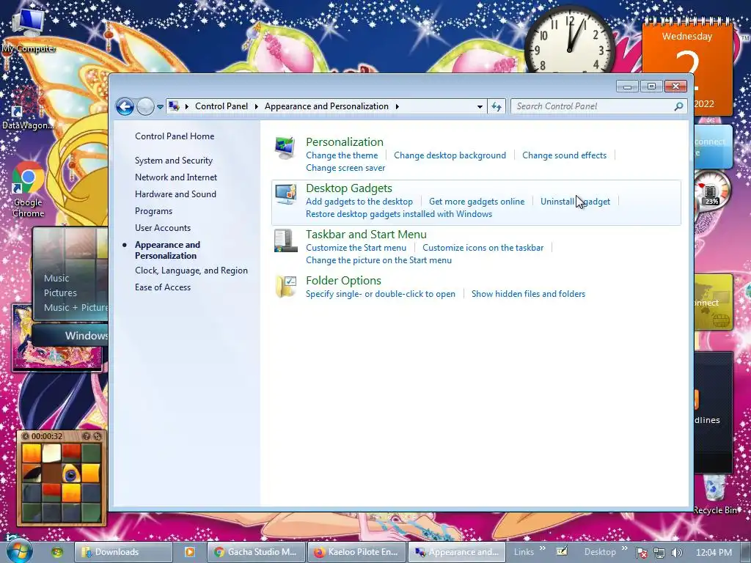Open Clock, Language, and Region

click(191, 271)
